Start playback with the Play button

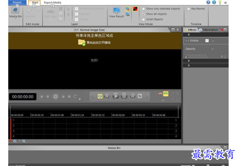coord(115,96)
